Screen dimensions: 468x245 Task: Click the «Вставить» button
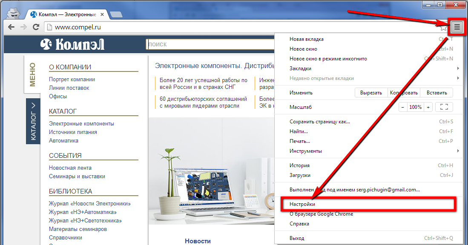pyautogui.click(x=436, y=93)
